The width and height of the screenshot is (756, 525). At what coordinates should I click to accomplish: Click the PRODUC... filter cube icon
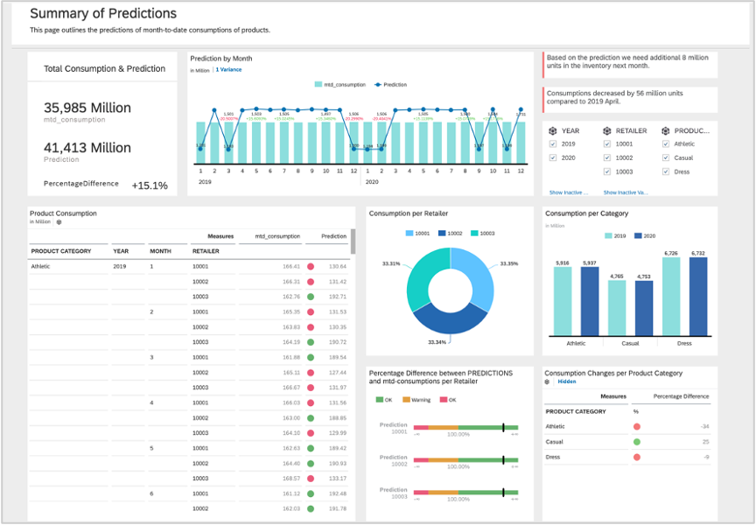[x=666, y=130]
